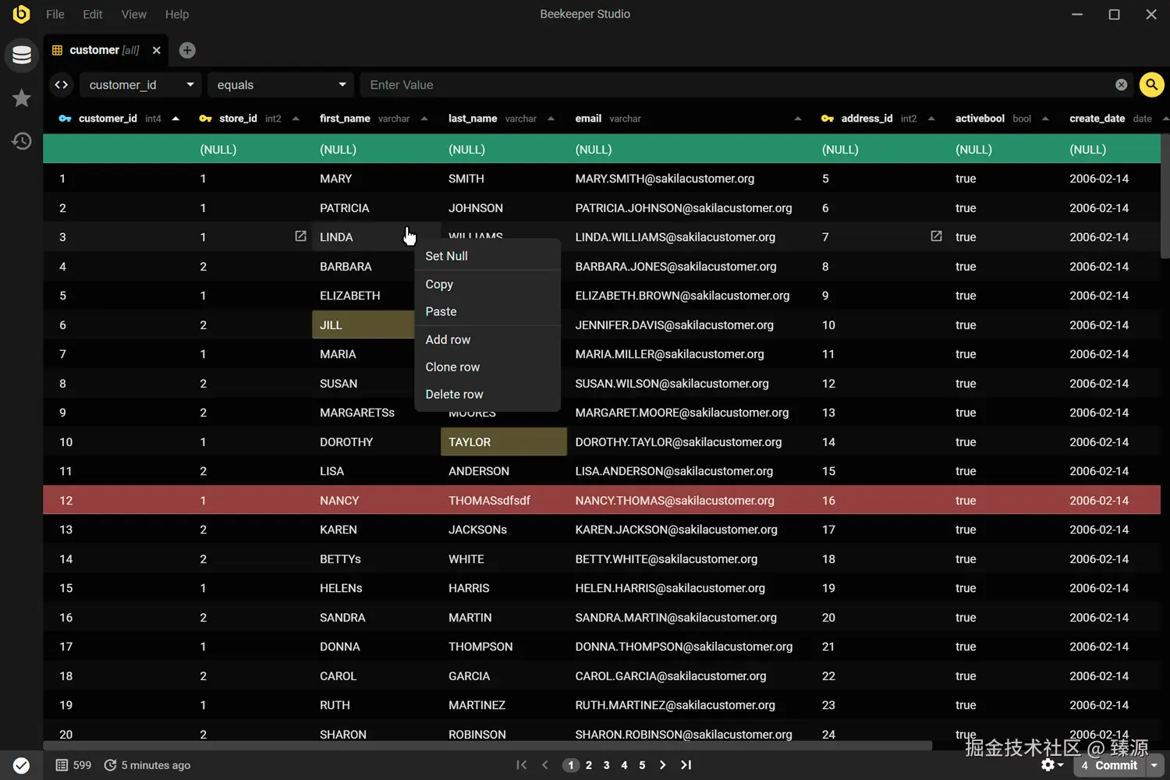Viewport: 1170px width, 780px height.
Task: Clear the filter value field
Action: coord(1121,84)
